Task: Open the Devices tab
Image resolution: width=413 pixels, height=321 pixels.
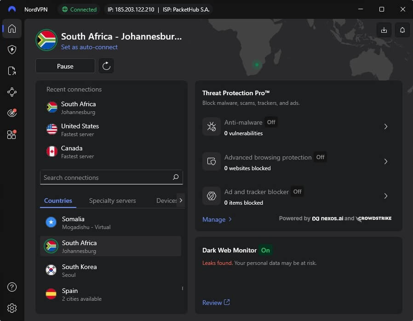Action: pyautogui.click(x=166, y=201)
